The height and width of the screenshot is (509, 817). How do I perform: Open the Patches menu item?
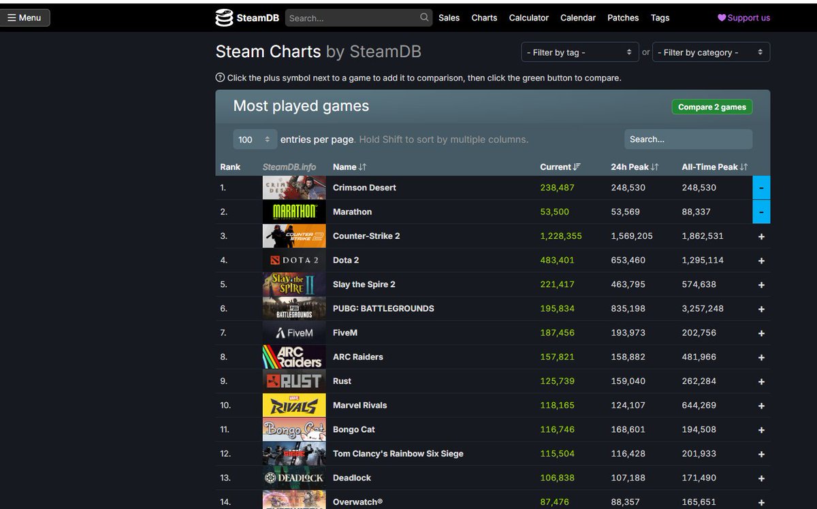click(x=623, y=18)
